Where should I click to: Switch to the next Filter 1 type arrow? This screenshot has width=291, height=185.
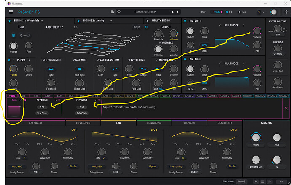(244, 26)
